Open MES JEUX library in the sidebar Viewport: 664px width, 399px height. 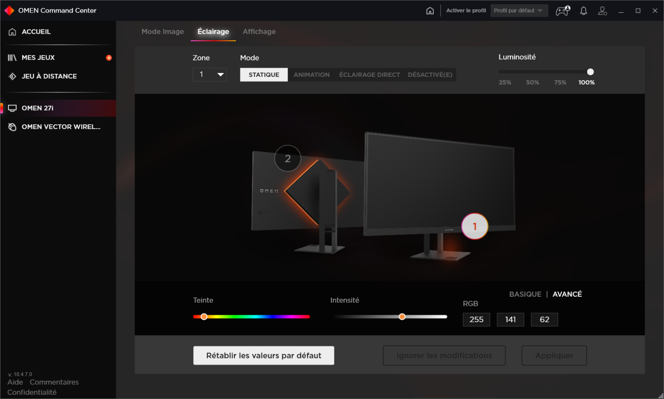58,57
